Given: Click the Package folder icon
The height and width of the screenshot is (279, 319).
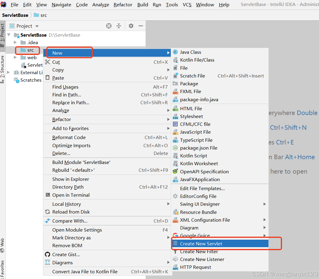Looking at the screenshot, I should point(175,83).
